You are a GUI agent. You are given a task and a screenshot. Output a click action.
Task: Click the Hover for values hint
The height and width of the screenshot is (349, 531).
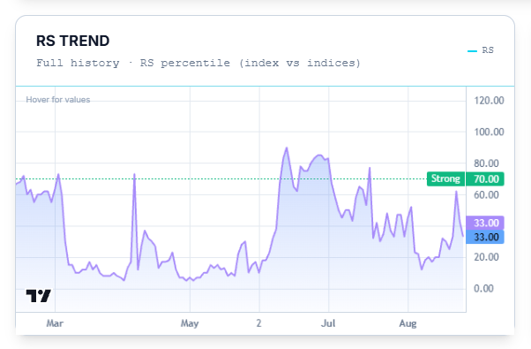[58, 100]
